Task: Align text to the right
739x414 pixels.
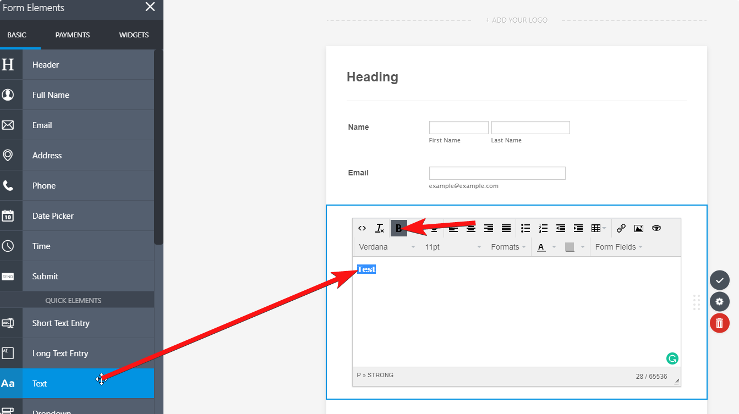Action: [489, 228]
